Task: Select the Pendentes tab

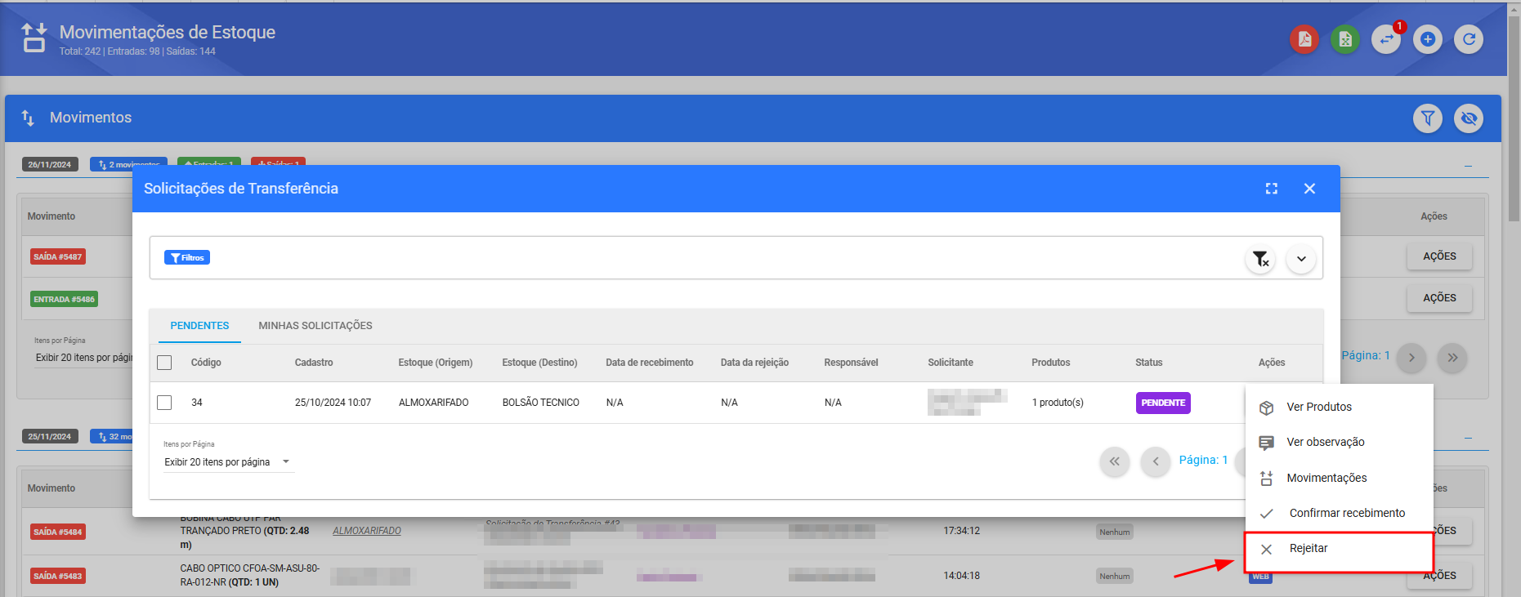Action: coord(199,326)
